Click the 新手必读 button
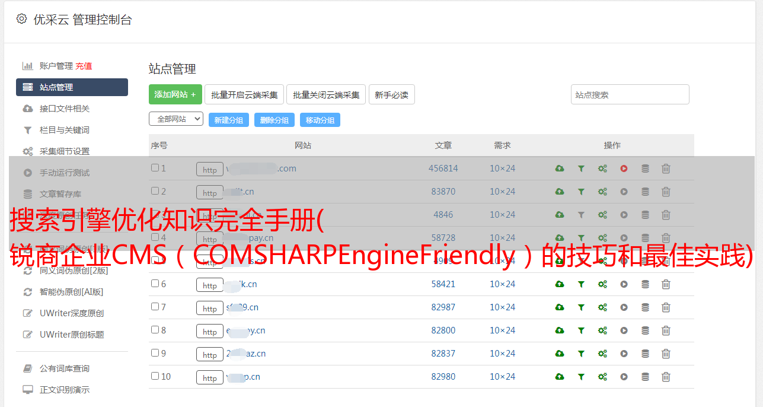 click(392, 94)
